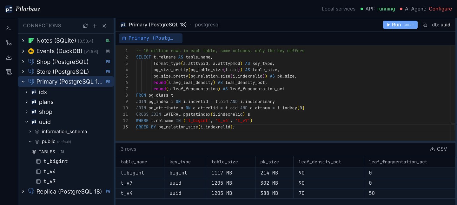
Task: Click the t_v4 table icon
Action: pos(38,172)
